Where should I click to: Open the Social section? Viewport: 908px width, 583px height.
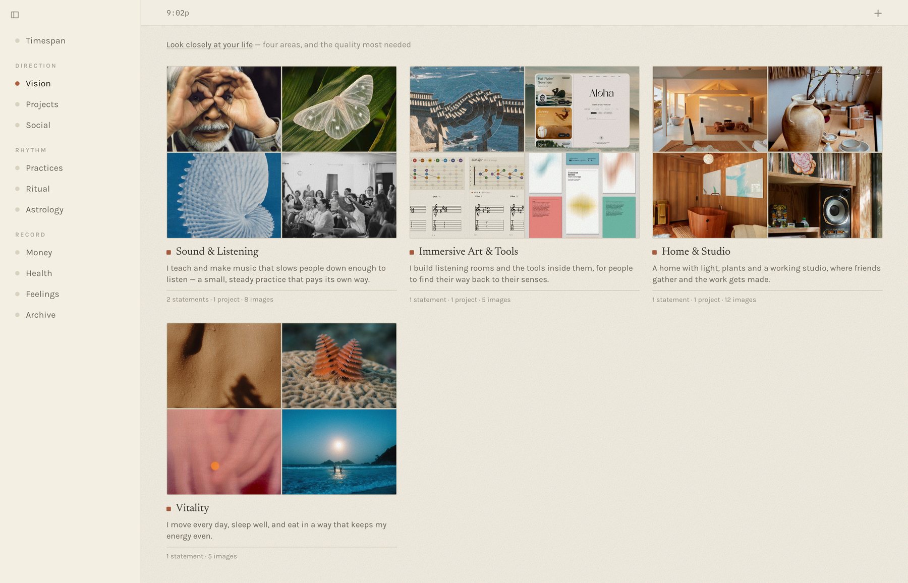[38, 125]
